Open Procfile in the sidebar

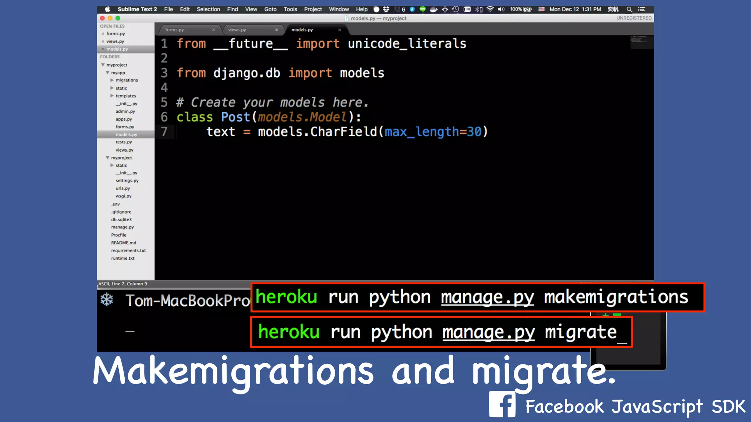tap(119, 235)
